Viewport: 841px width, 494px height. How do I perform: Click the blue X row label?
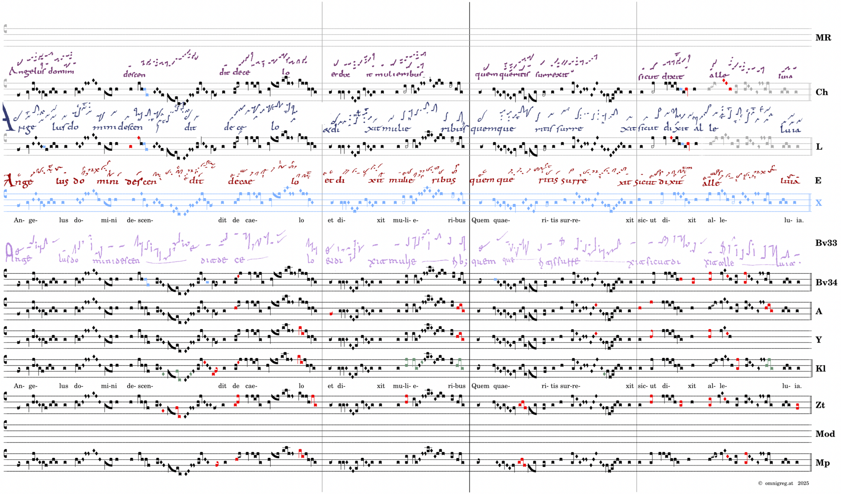pyautogui.click(x=818, y=203)
